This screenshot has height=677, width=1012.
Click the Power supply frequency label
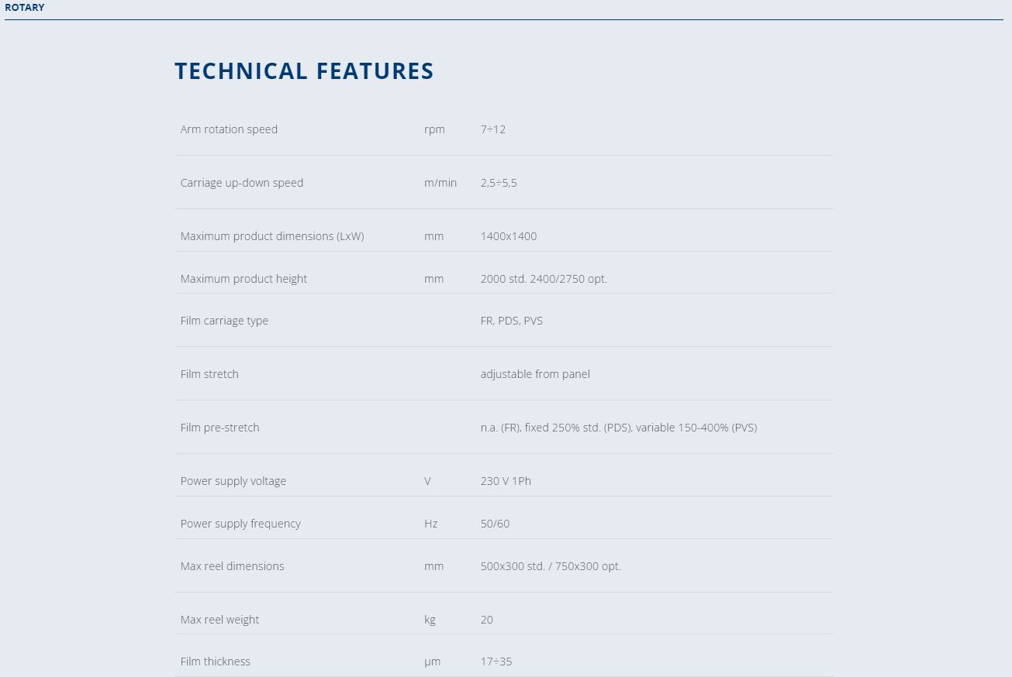(x=240, y=524)
